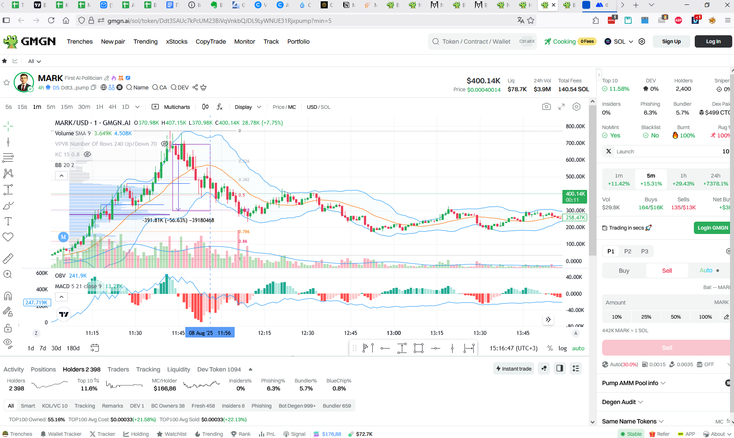This screenshot has width=734, height=438.
Task: Toggle drawing visibility eye tool
Action: (8, 343)
